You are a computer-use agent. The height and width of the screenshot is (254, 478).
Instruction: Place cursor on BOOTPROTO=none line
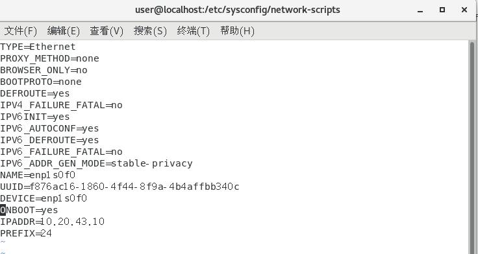pos(41,82)
